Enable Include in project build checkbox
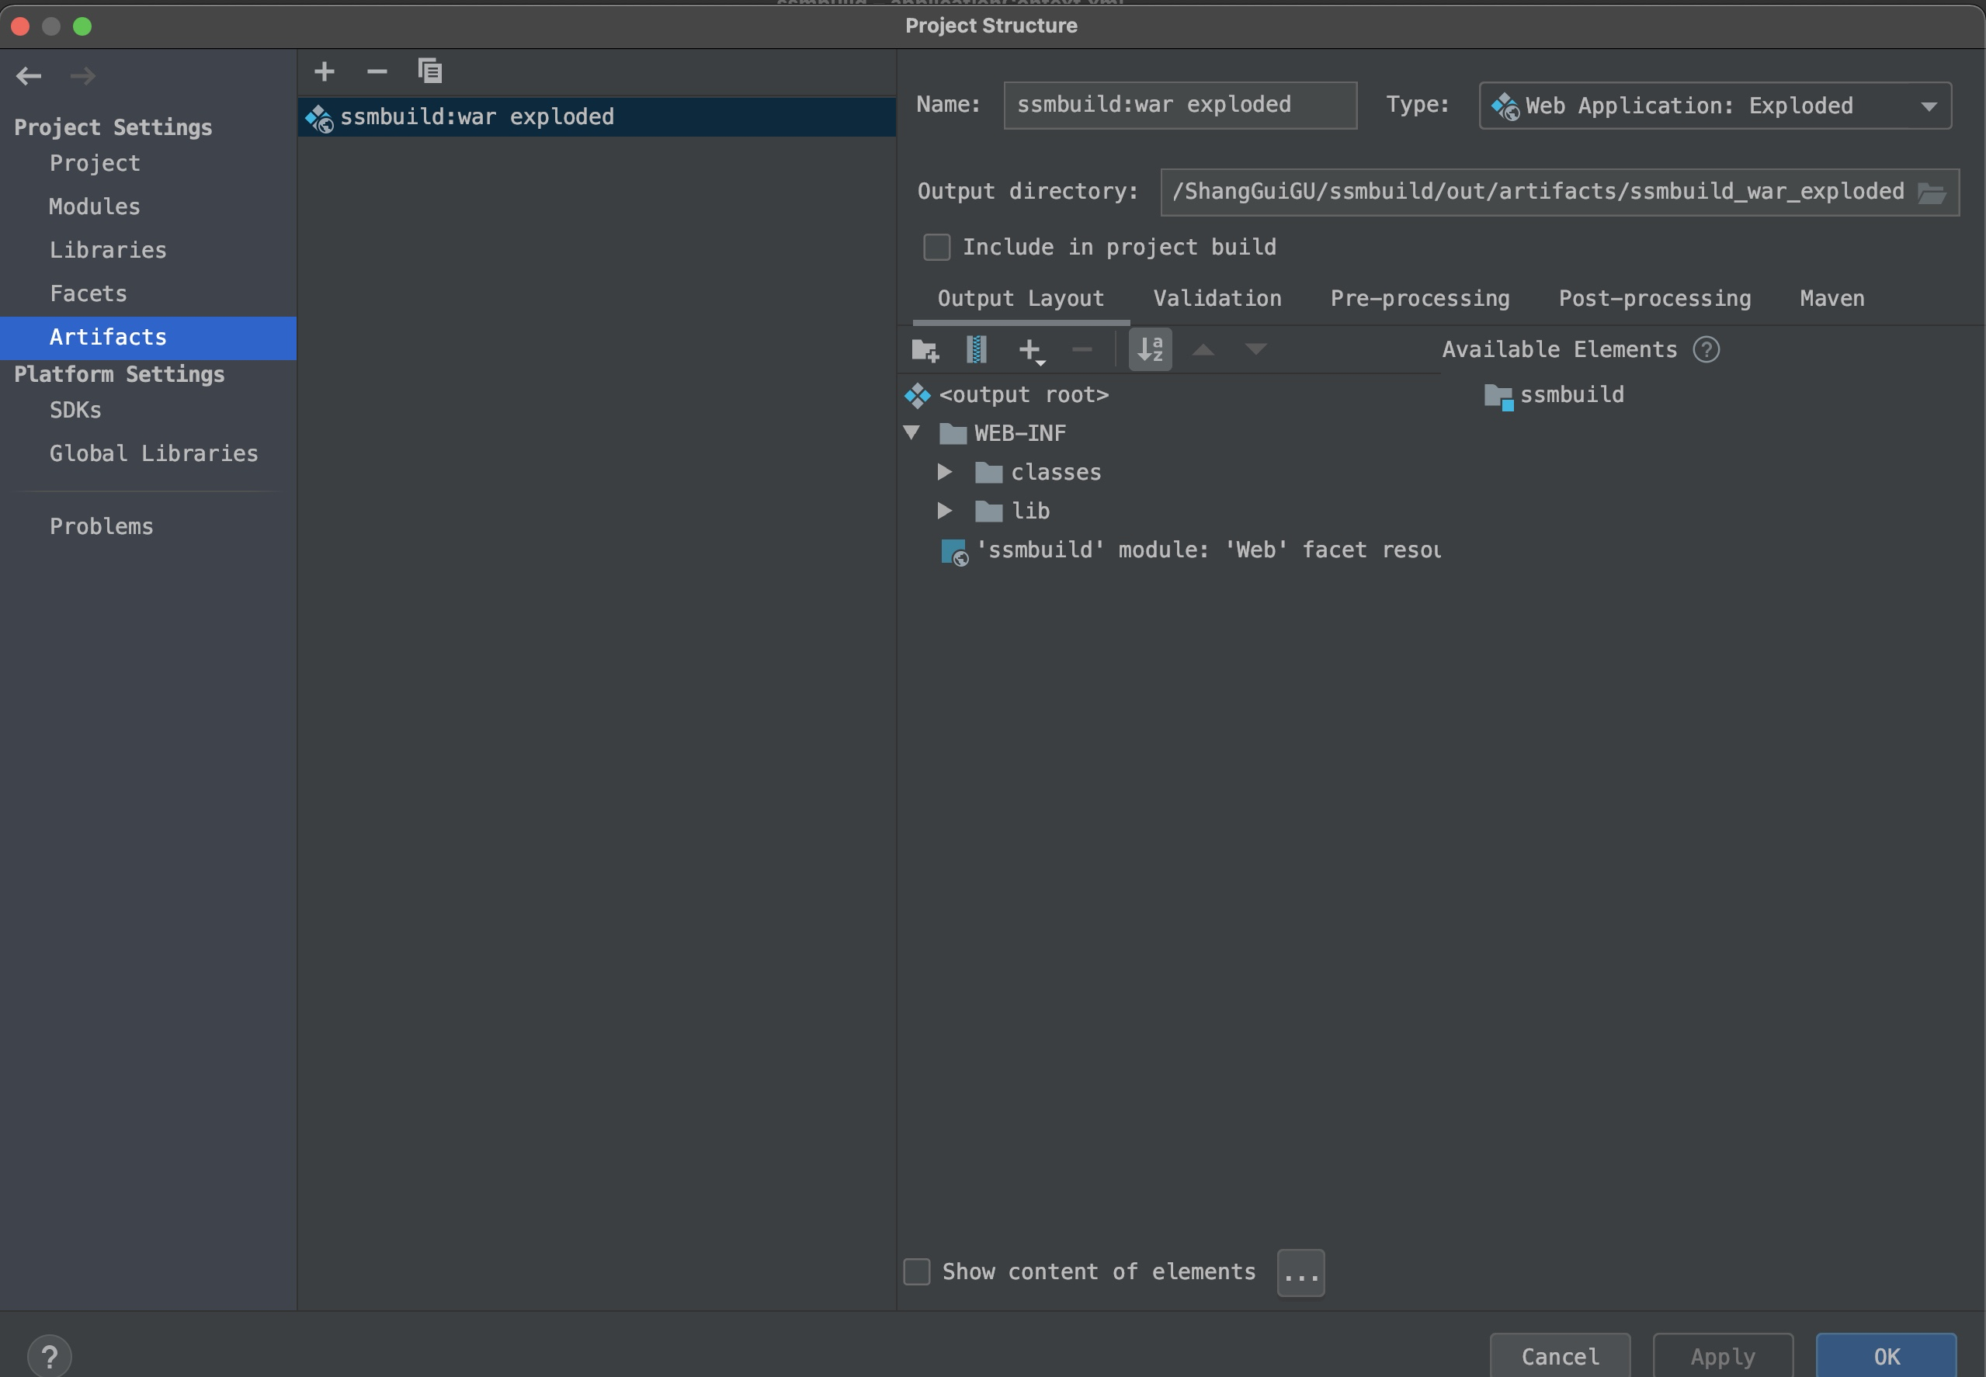 pos(937,247)
